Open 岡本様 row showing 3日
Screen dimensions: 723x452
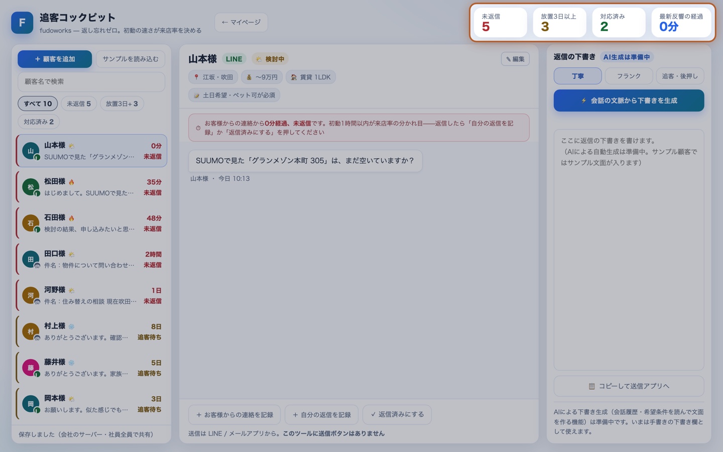(92, 404)
